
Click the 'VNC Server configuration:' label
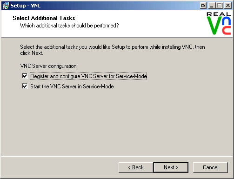pyautogui.click(x=49, y=66)
